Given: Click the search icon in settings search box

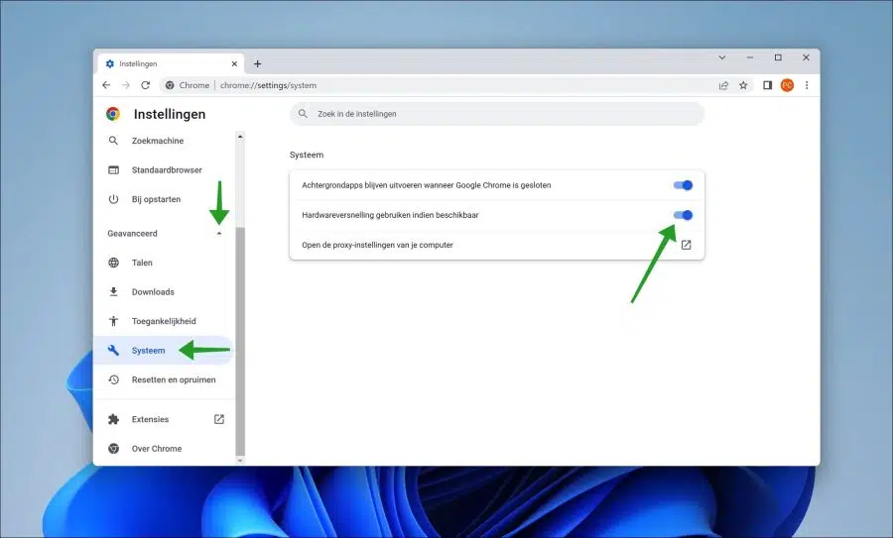Looking at the screenshot, I should tap(303, 114).
